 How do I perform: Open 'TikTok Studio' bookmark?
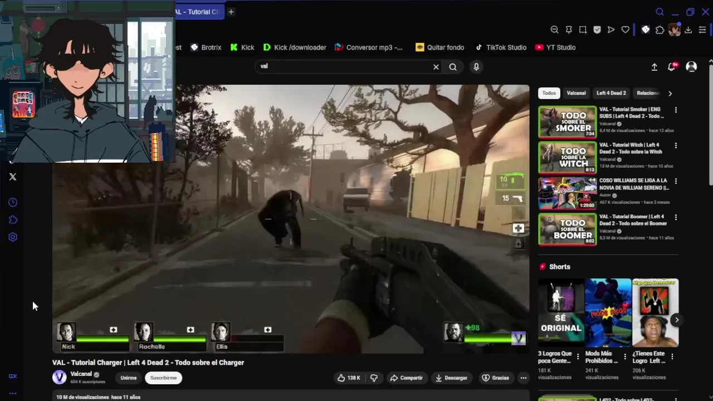click(x=501, y=47)
